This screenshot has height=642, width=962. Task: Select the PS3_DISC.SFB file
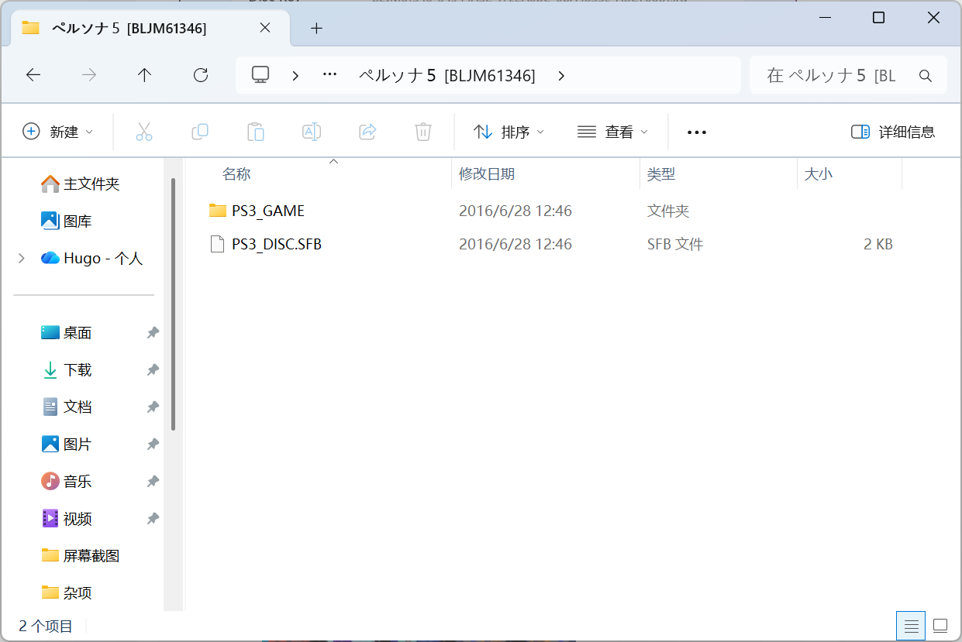[x=551, y=244]
